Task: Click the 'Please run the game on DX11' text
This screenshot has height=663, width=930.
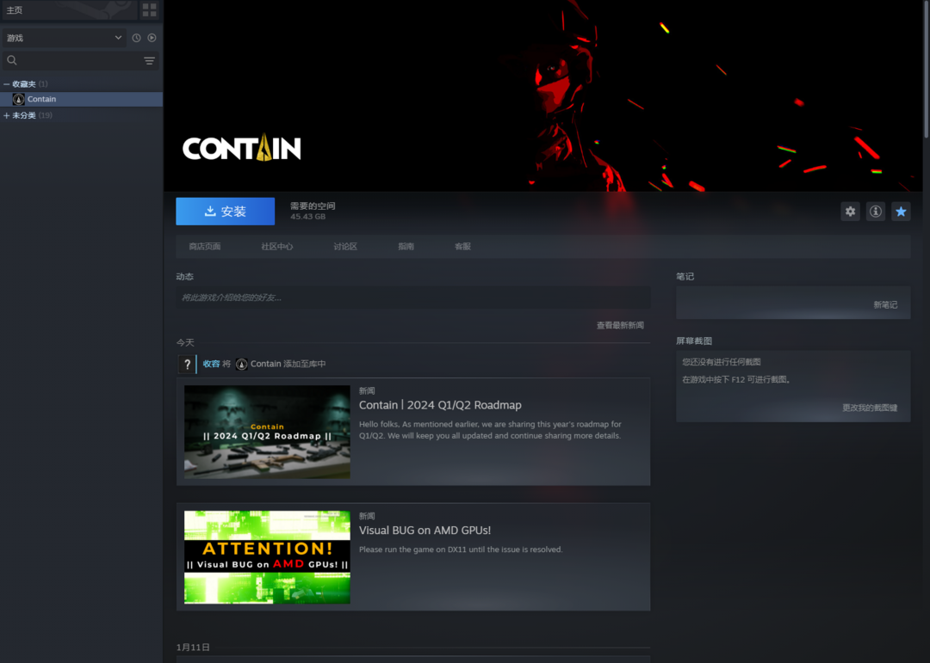Action: (461, 549)
